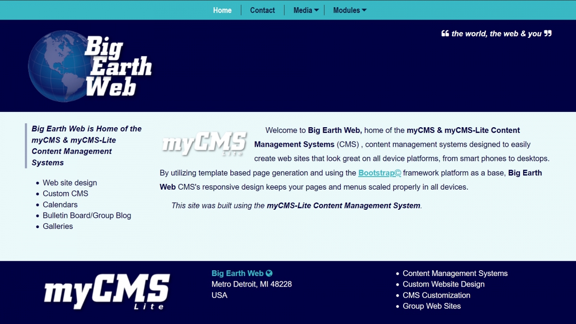Viewport: 576px width, 324px height.
Task: Open the Contact navigation item
Action: pos(263,10)
